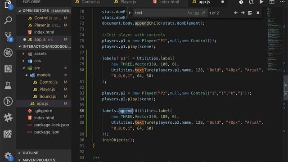The height and width of the screenshot is (162, 288).
Task: Click the unsaved dot on app.js tab
Action: (x=223, y=2)
